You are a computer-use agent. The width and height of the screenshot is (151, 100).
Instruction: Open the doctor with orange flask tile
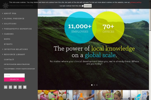click(x=80, y=95)
